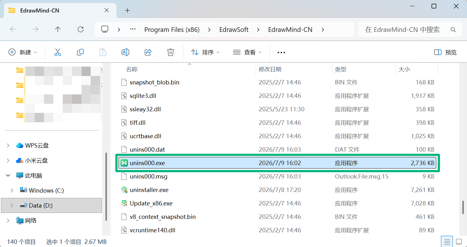Click the Share icon in toolbar
Image resolution: width=467 pixels, height=247 pixels.
tap(148, 52)
